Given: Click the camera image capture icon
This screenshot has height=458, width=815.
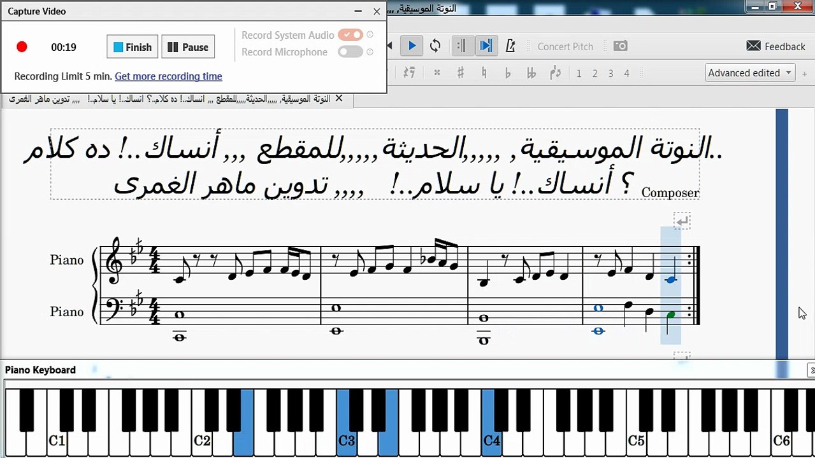Looking at the screenshot, I should [x=620, y=46].
